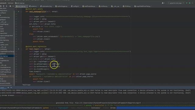195x110 pixels.
Task: Select opened file in project view icon
Action: click(x=1, y=6)
